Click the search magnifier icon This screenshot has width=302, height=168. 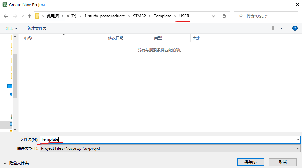coord(240,16)
